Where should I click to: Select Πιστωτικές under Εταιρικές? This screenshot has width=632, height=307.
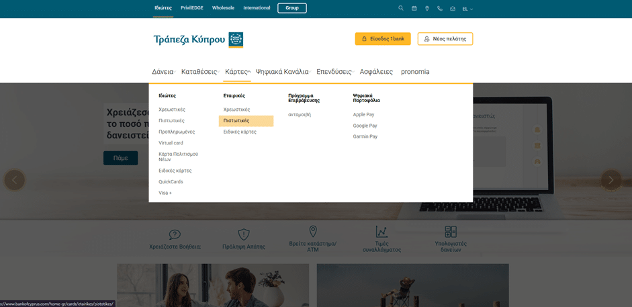pos(236,121)
